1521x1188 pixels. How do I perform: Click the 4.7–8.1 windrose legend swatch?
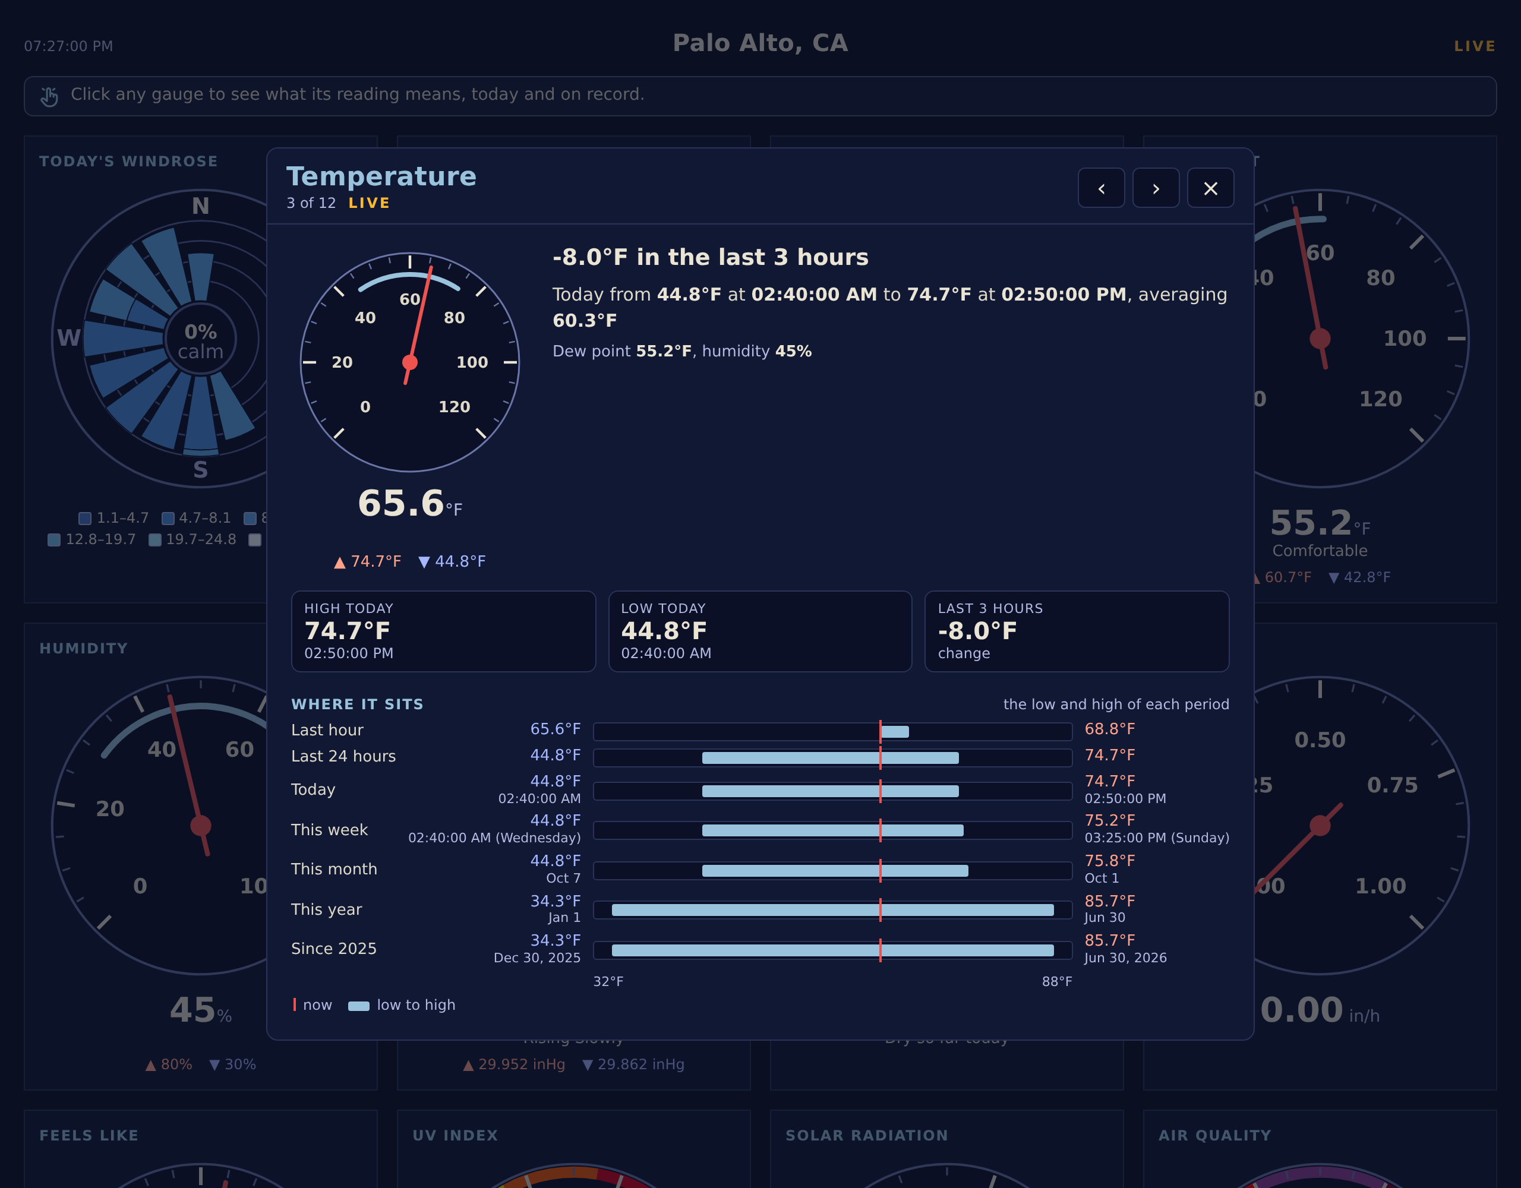(168, 518)
